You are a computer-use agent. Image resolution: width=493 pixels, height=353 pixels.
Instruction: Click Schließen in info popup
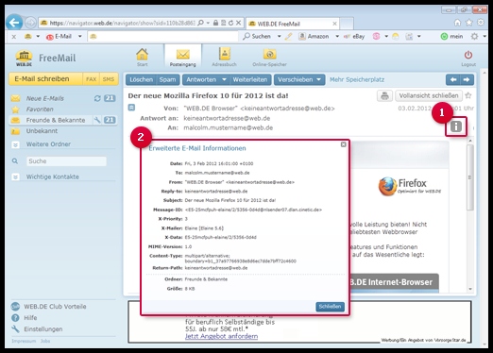[x=330, y=307]
